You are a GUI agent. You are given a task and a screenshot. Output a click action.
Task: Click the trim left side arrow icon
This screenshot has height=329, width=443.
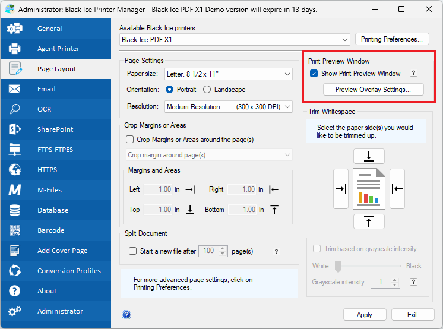click(341, 189)
